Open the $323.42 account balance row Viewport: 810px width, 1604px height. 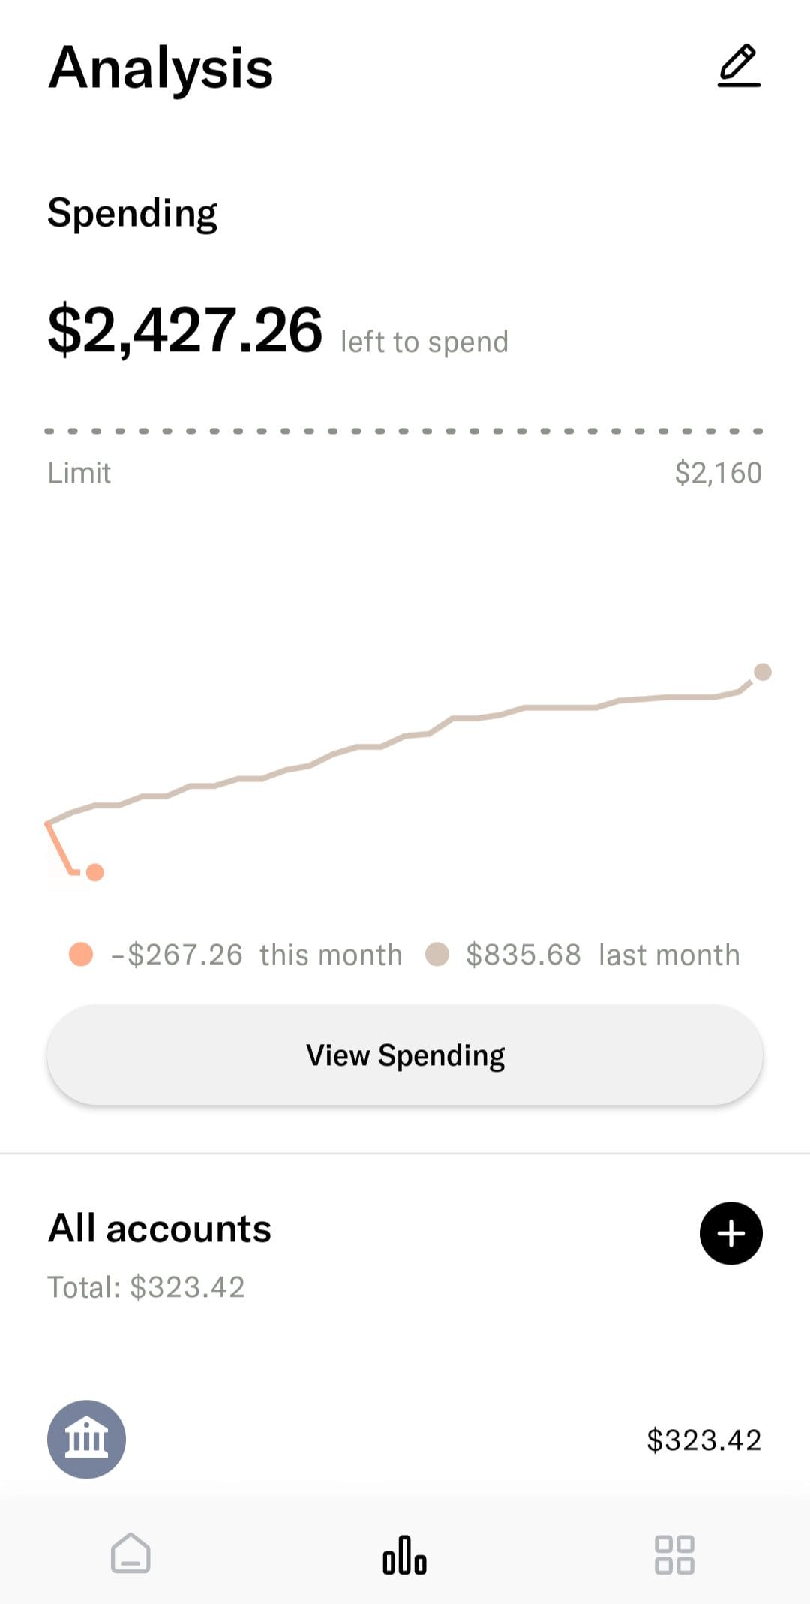coord(405,1439)
